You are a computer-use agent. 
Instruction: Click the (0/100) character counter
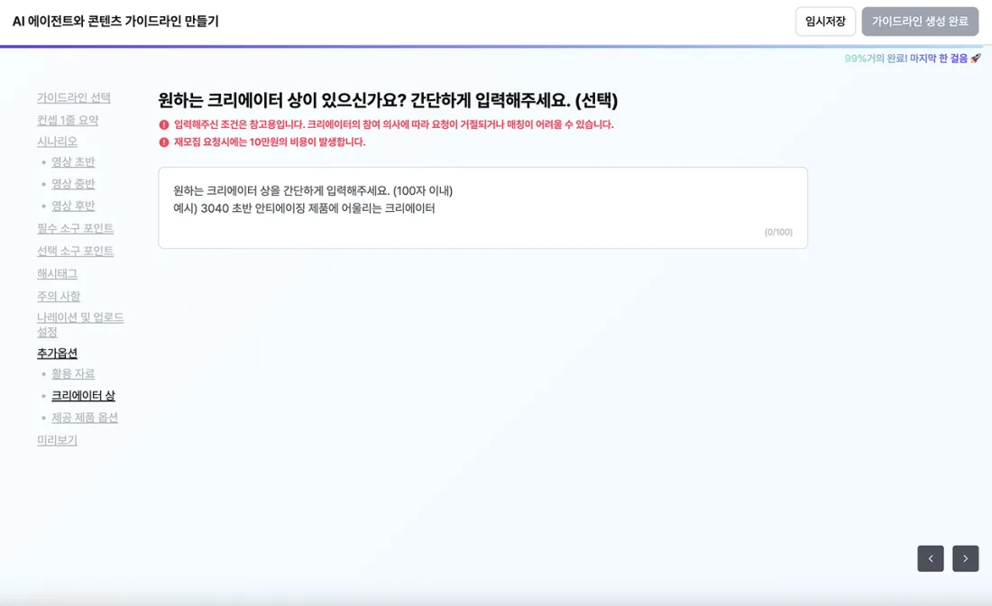point(778,232)
